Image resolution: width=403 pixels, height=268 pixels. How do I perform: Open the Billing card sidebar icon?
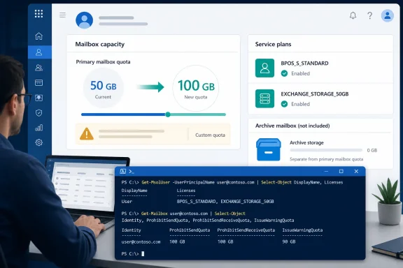tap(38, 82)
